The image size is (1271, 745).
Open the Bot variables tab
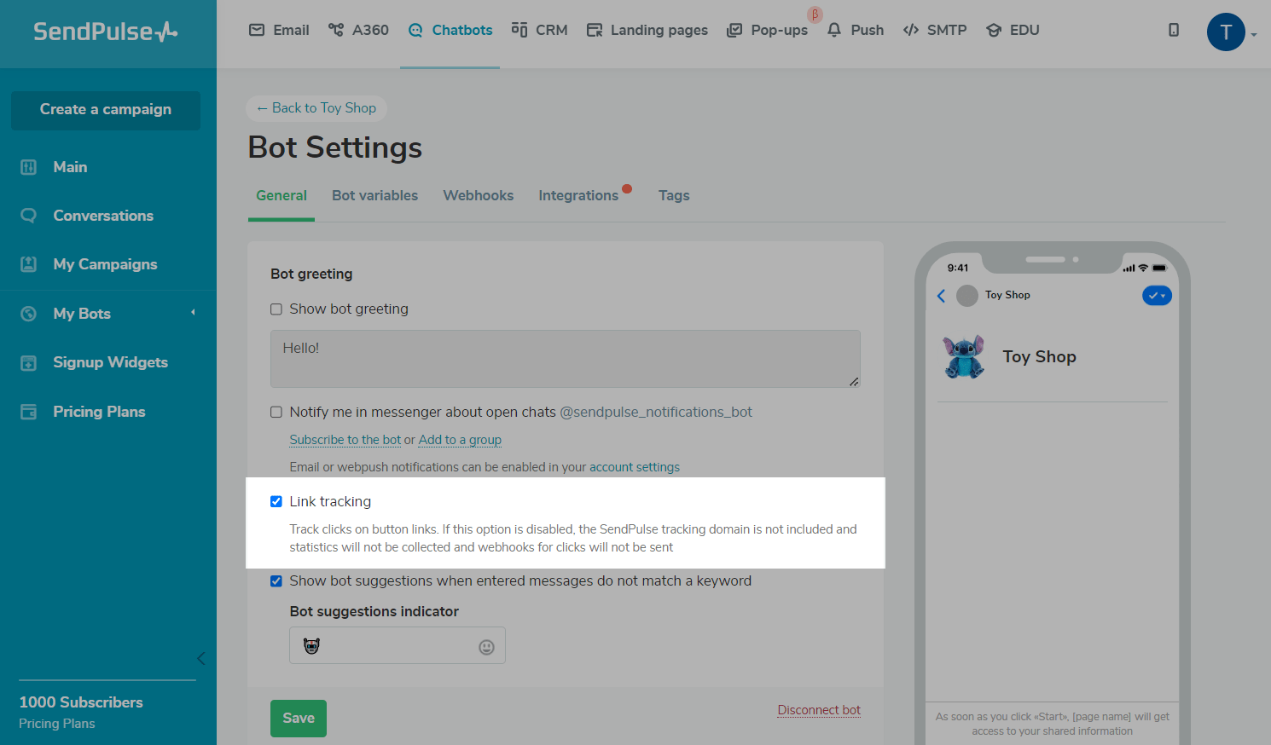pyautogui.click(x=375, y=196)
